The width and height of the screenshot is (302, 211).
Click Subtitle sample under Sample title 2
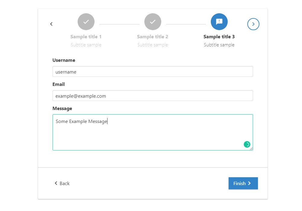[153, 45]
